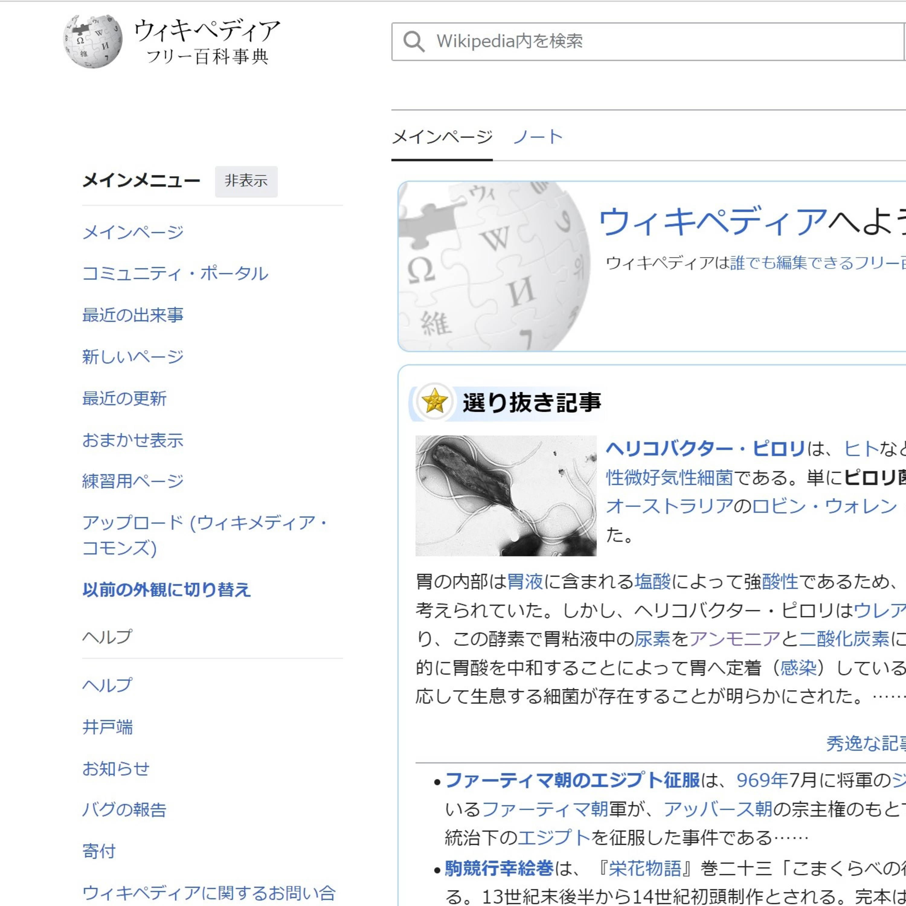Open 尿素 link
The image size is (906, 906).
653,639
